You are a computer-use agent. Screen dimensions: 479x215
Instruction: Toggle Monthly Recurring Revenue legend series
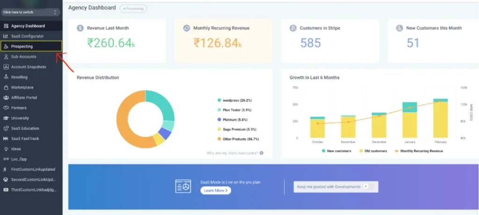[418, 151]
